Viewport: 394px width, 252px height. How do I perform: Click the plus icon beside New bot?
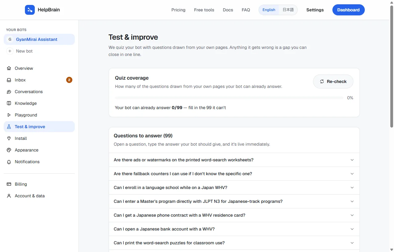point(10,51)
